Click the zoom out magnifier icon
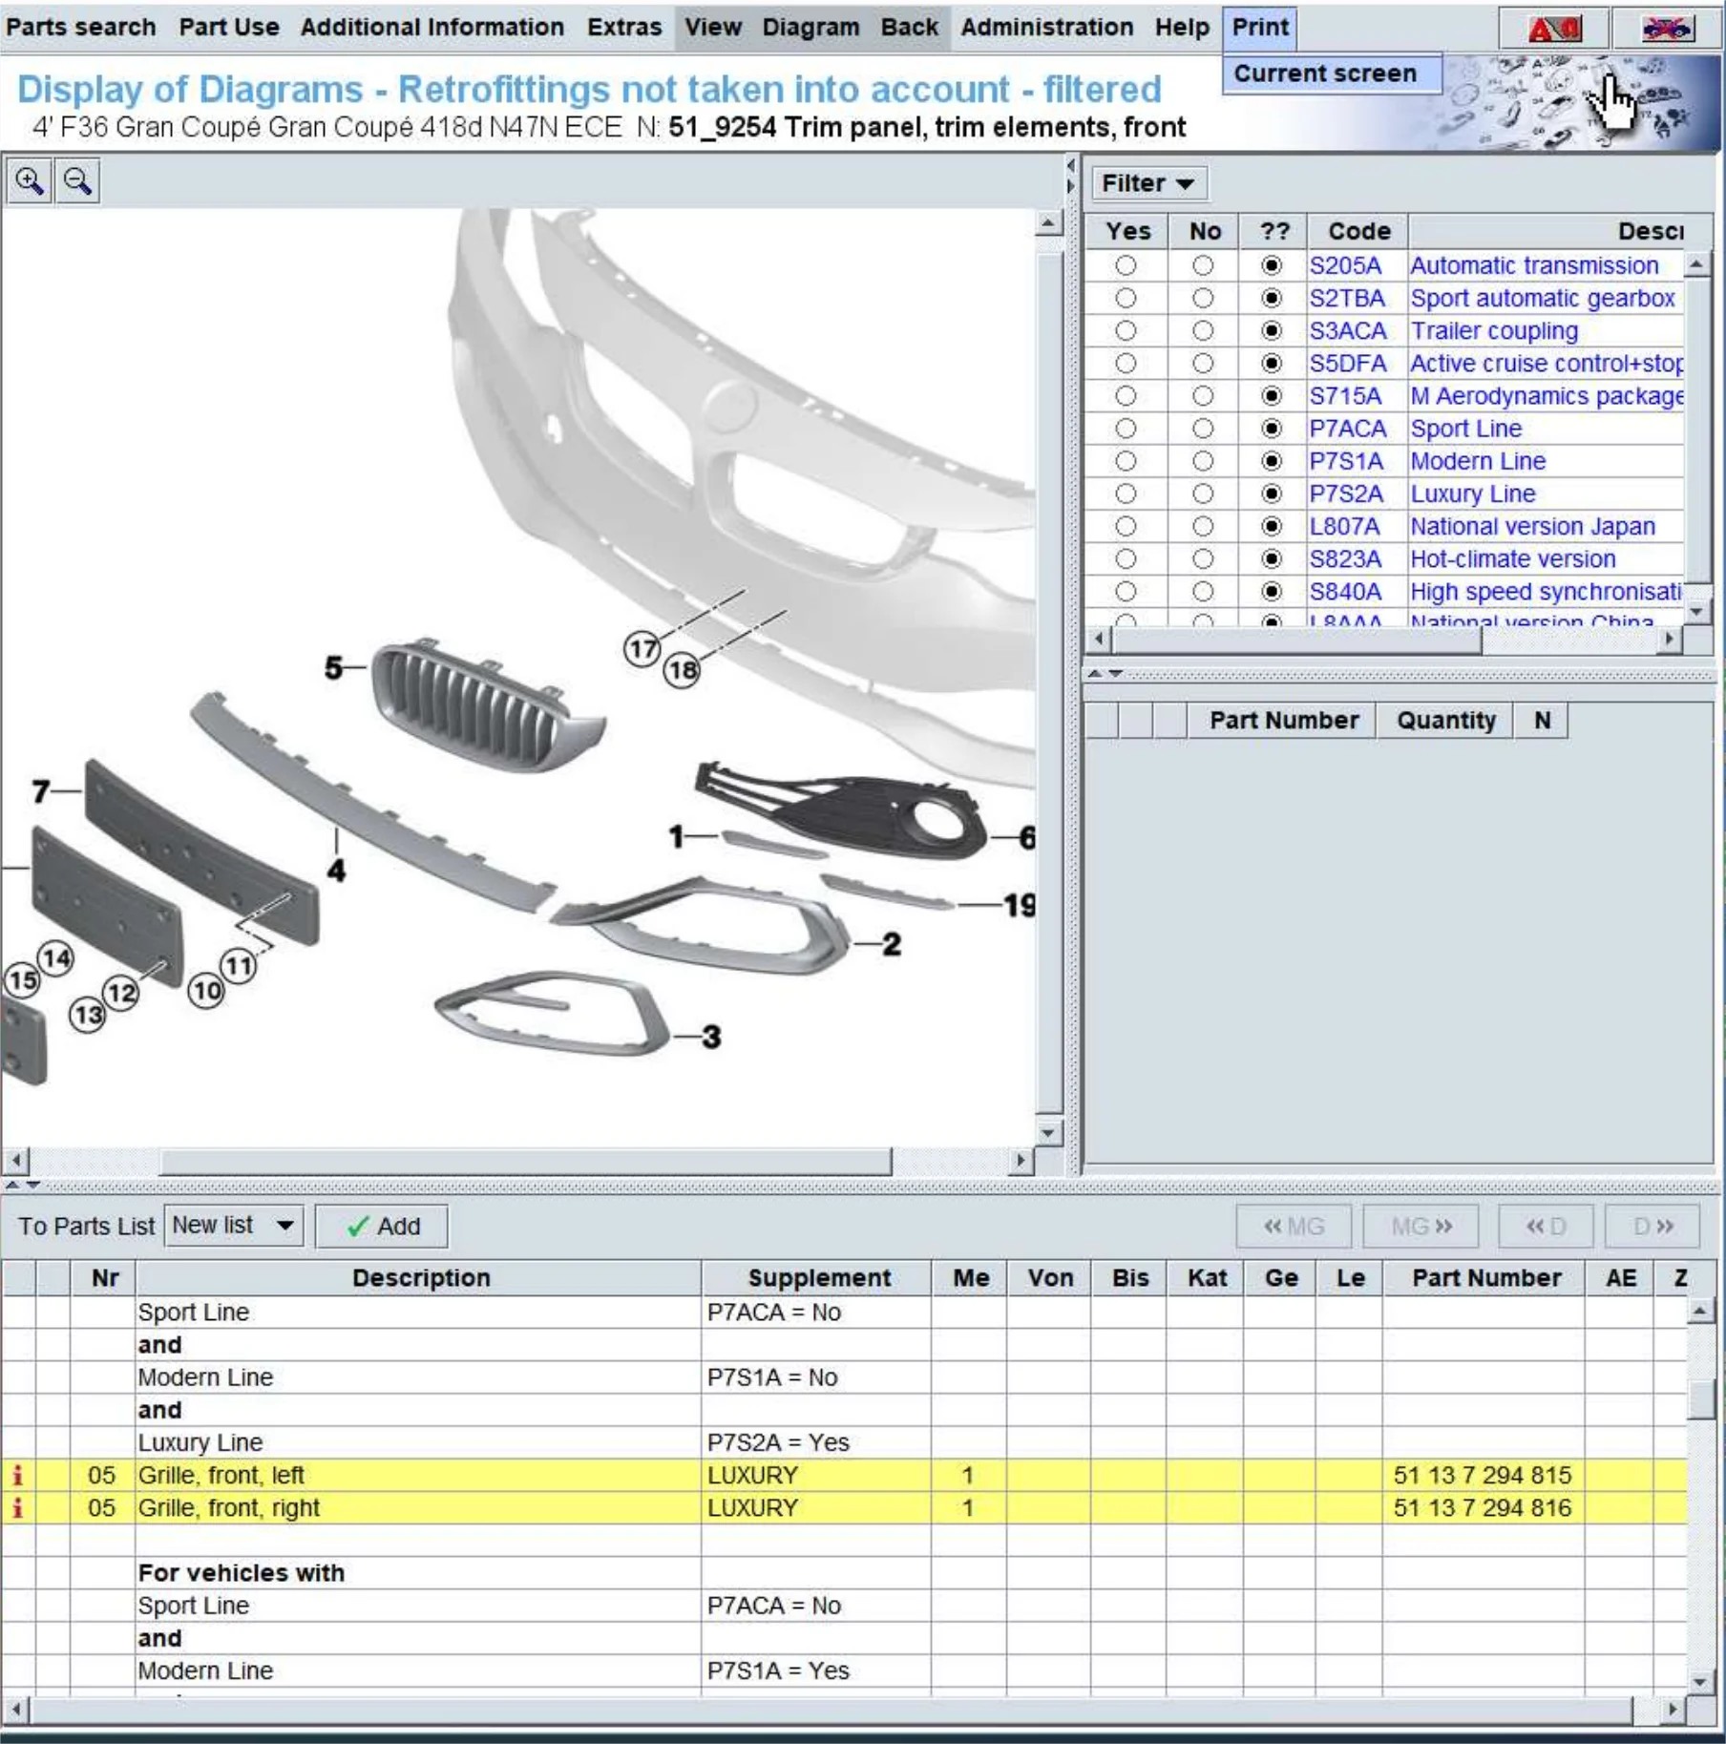 tap(78, 181)
